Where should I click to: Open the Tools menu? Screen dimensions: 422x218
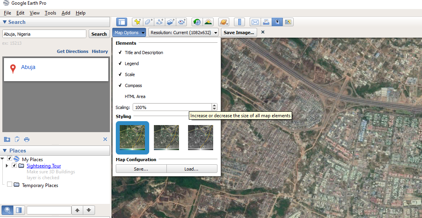tap(50, 13)
